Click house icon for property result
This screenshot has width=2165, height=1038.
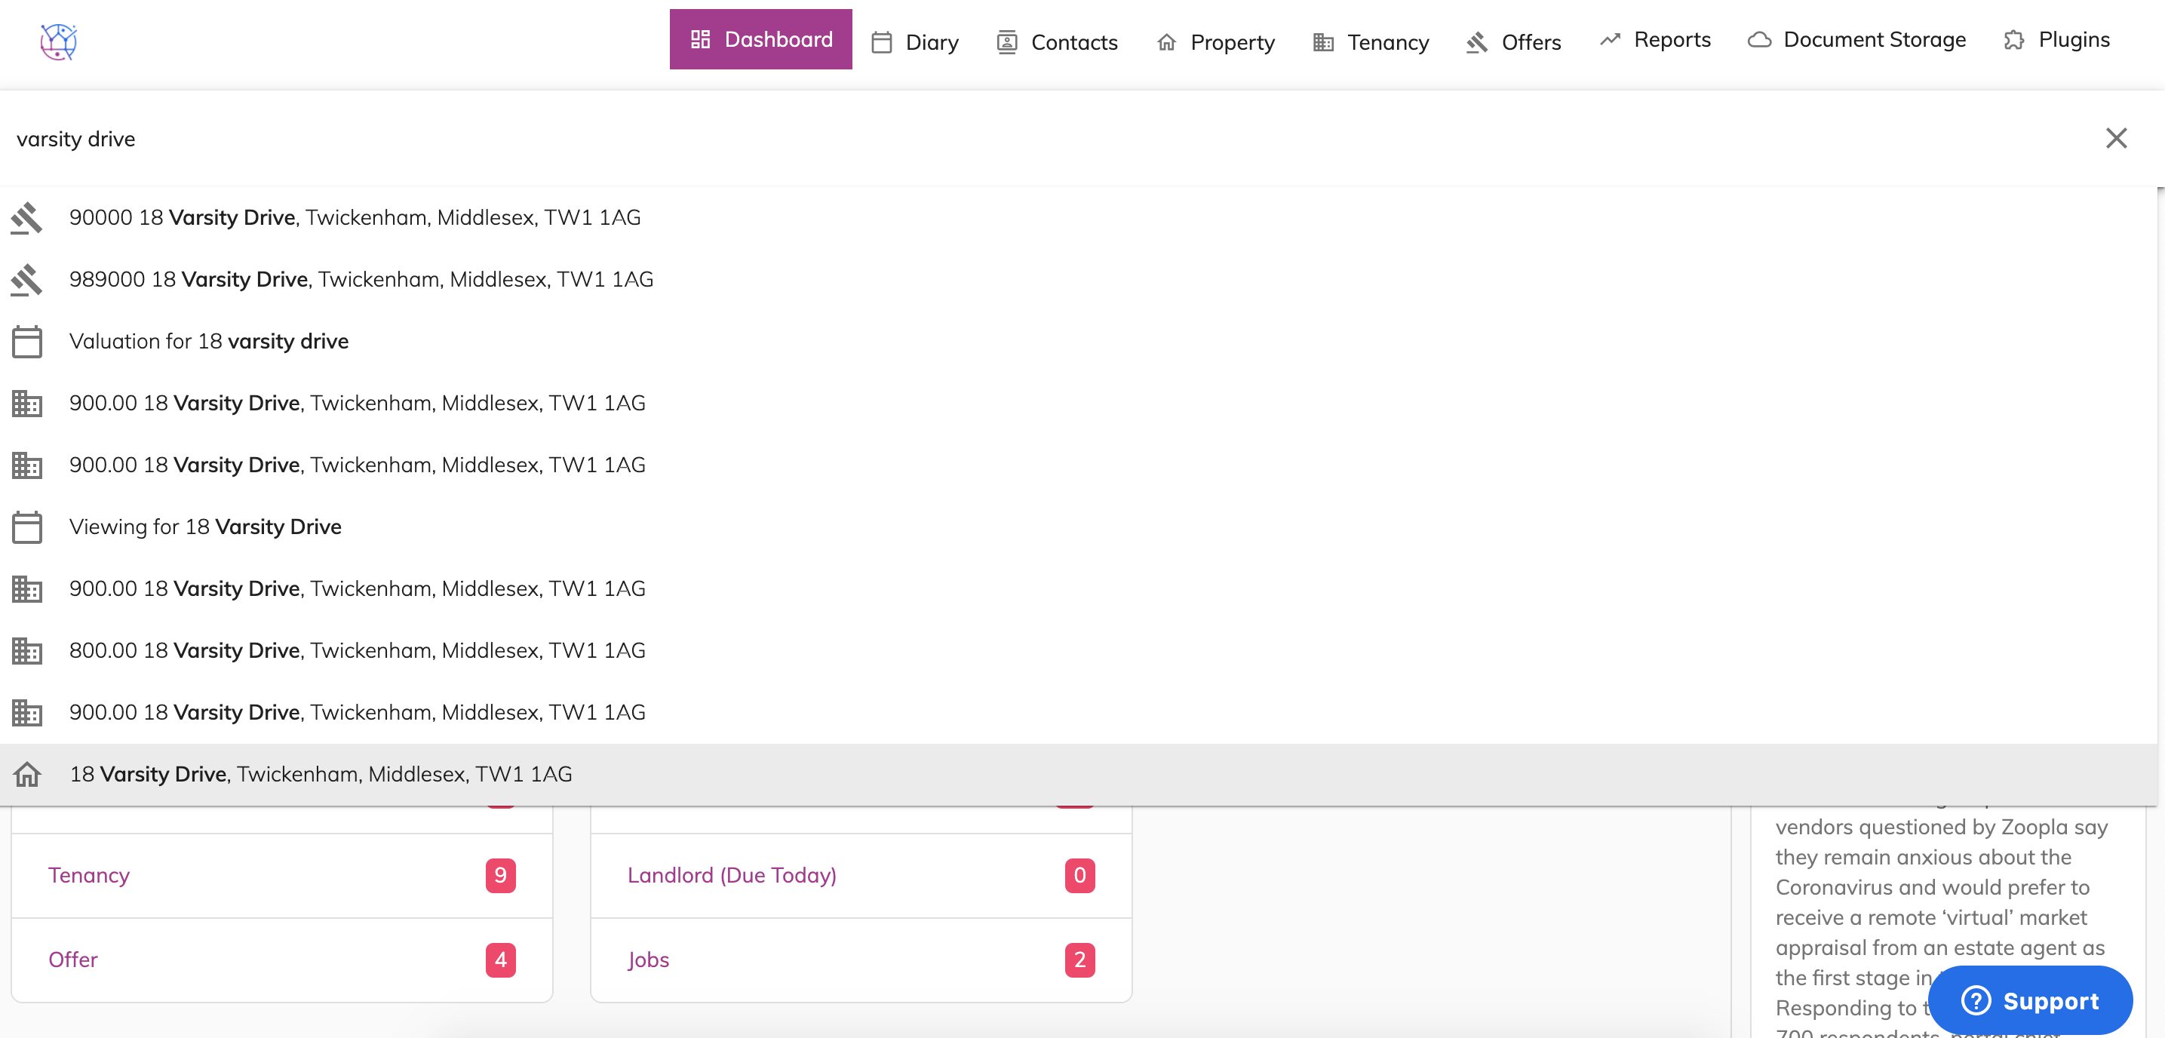pos(27,774)
